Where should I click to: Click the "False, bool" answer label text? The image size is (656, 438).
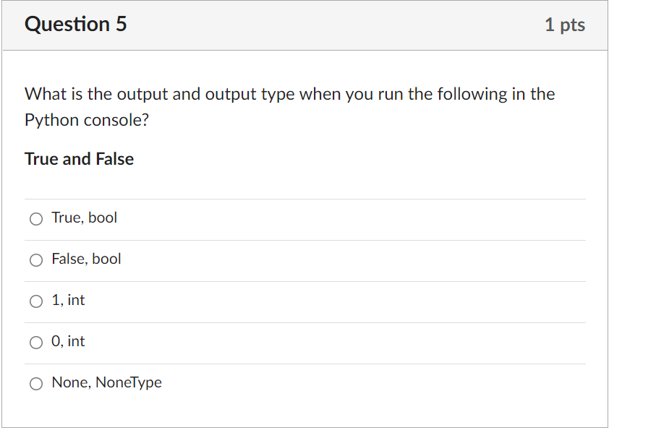86,259
